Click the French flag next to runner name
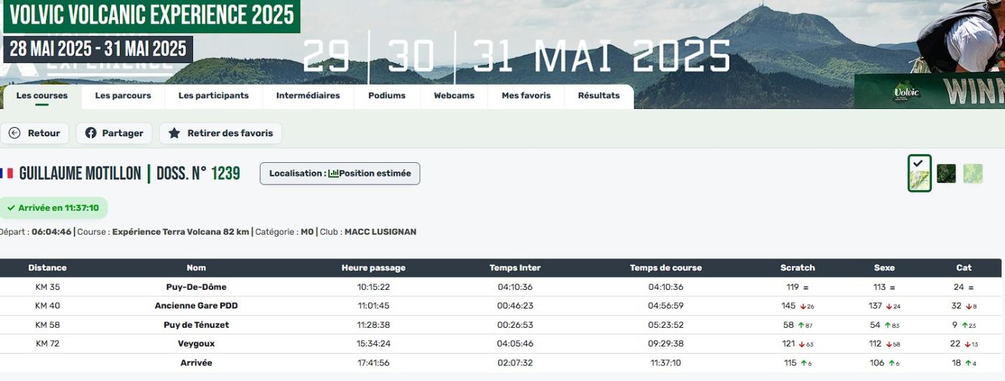This screenshot has height=381, width=1005. click(x=7, y=174)
